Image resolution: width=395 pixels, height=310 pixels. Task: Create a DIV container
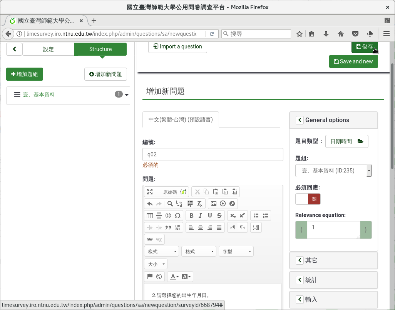[177, 227]
